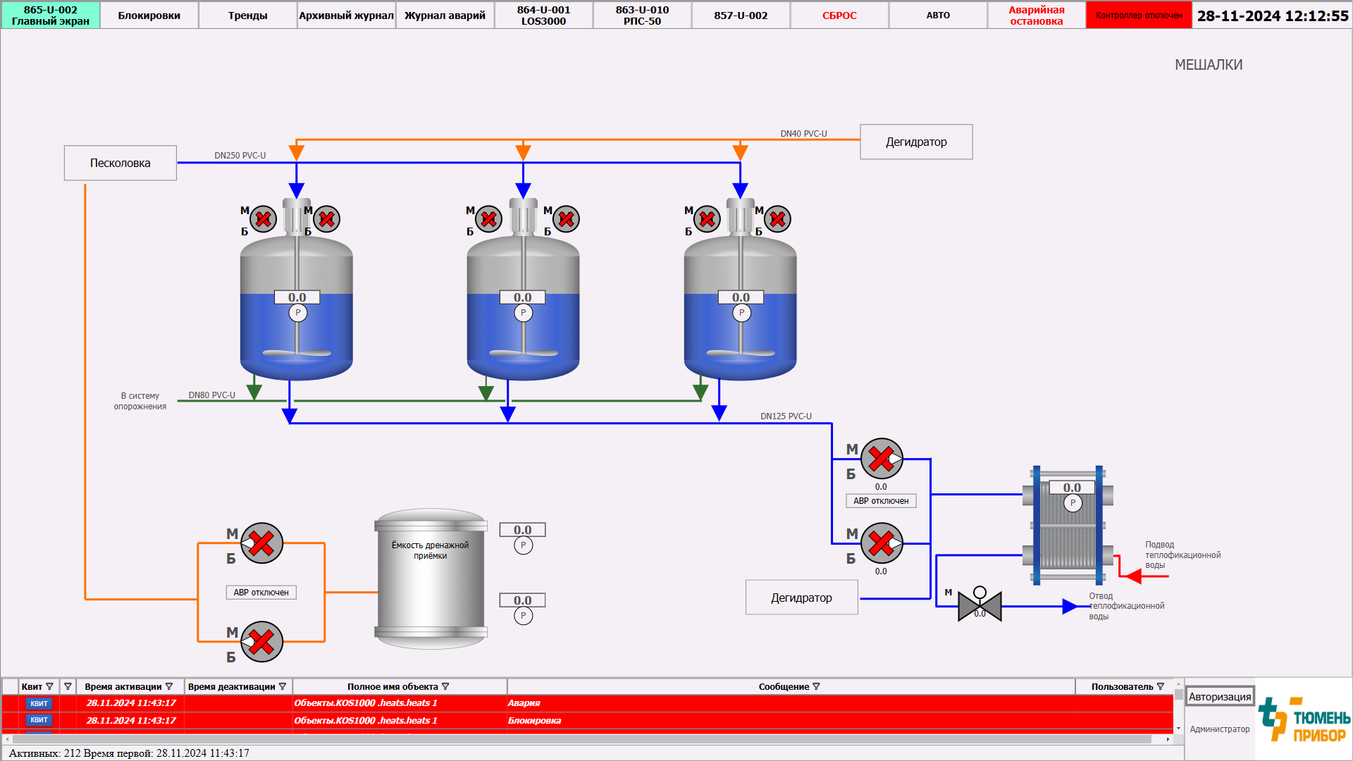Select upper pump icon near АВР отключен right
This screenshot has width=1353, height=761.
(x=881, y=459)
